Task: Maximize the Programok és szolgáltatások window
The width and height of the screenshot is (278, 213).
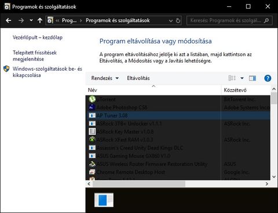Action: tap(248, 6)
